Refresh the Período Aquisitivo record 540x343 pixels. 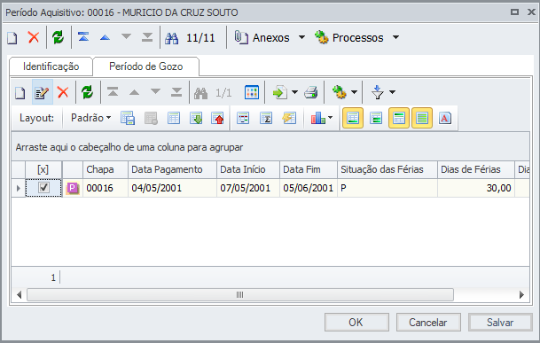pyautogui.click(x=59, y=37)
